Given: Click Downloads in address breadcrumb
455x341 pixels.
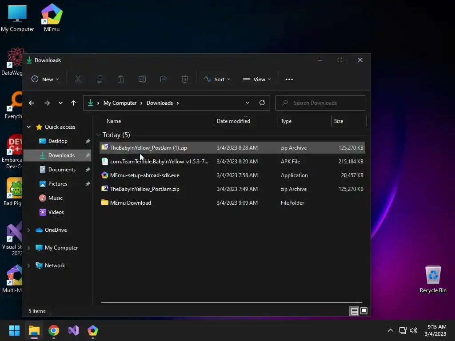Looking at the screenshot, I should tap(160, 103).
